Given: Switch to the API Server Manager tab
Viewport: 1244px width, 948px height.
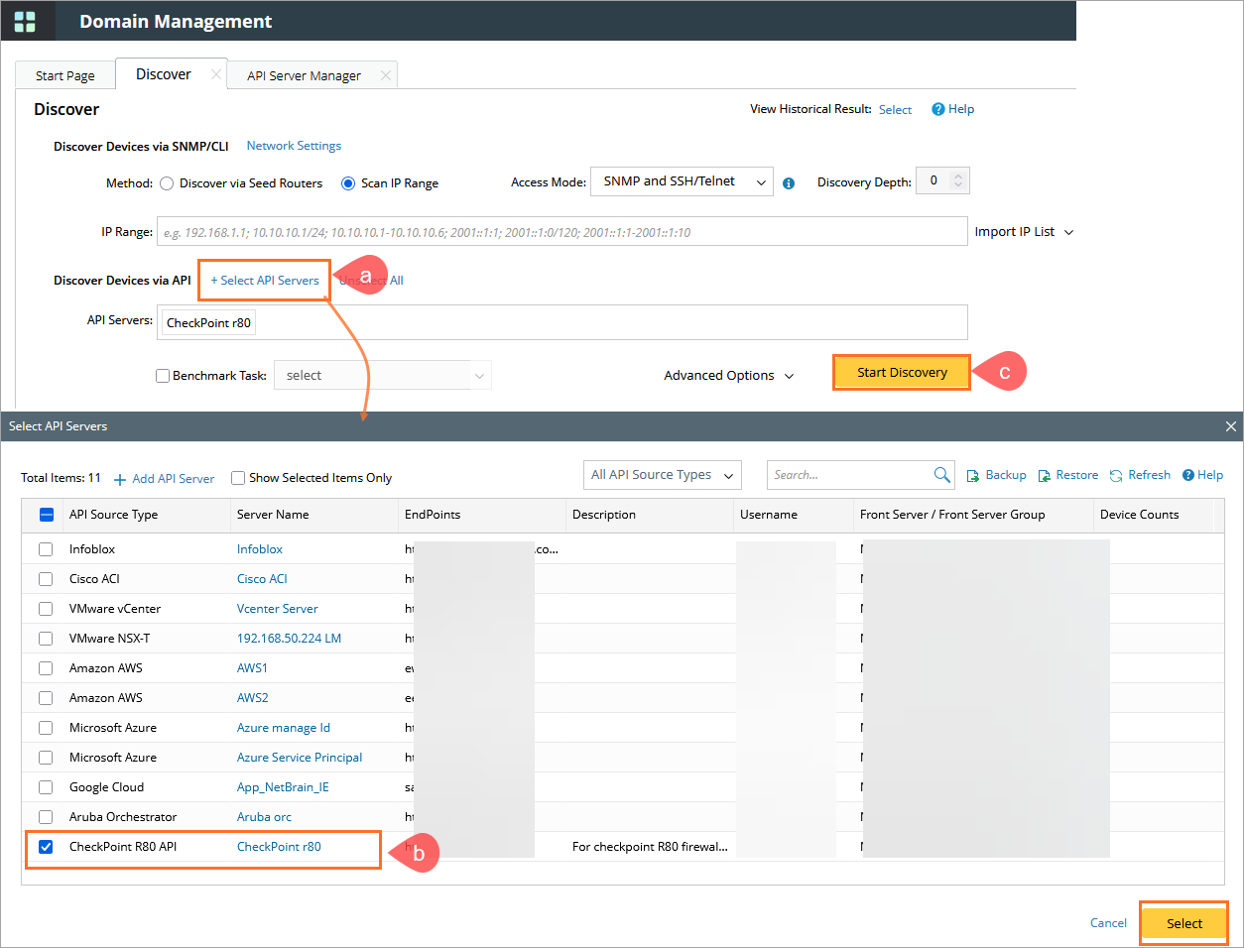Looking at the screenshot, I should coord(304,75).
